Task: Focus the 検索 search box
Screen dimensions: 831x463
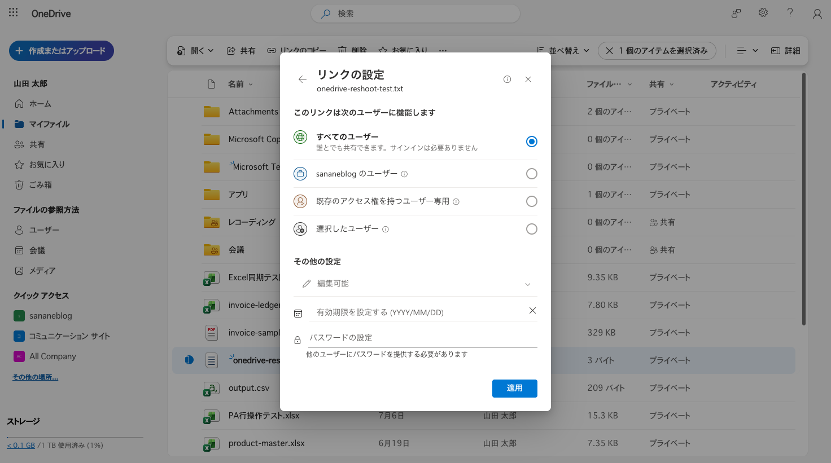Action: tap(415, 14)
